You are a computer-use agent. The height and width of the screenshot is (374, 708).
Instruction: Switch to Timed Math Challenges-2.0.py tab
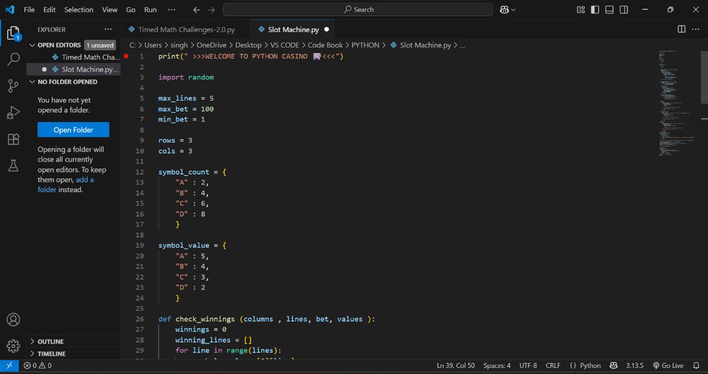[185, 29]
